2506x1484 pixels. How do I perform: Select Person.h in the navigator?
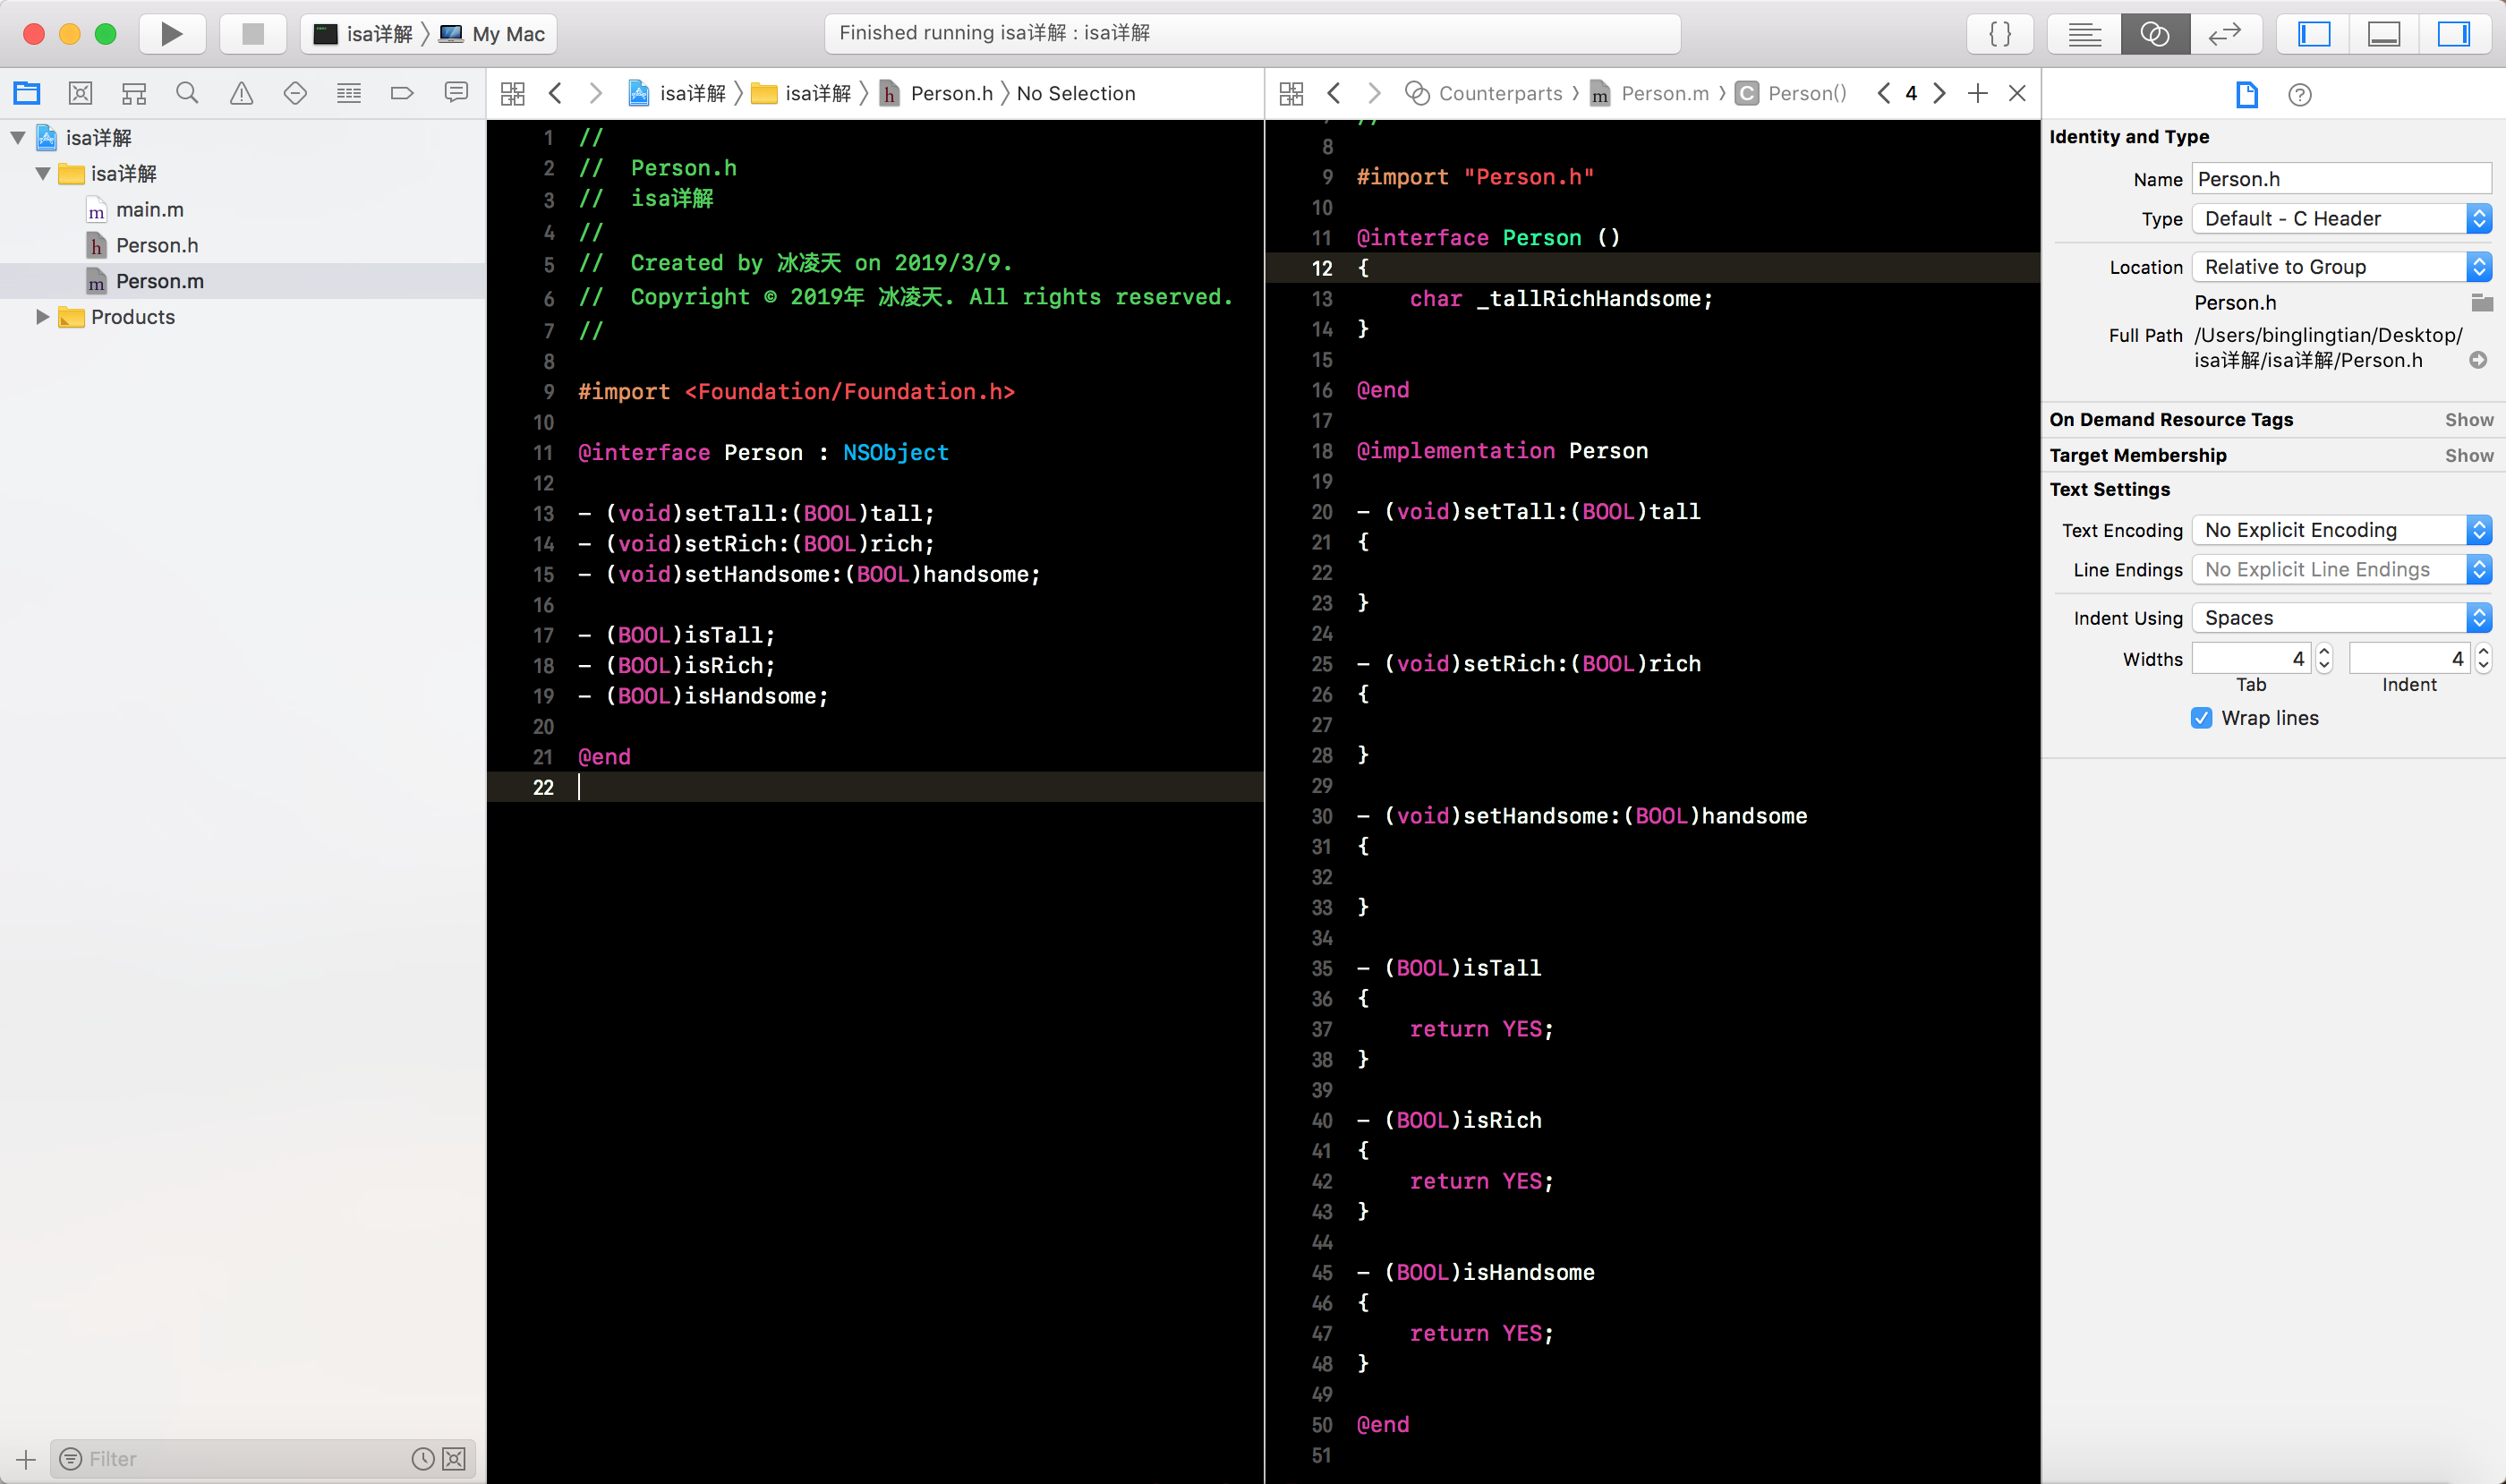156,246
